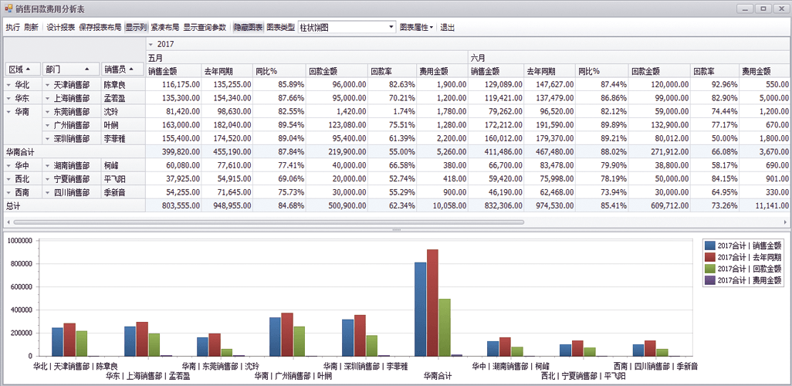
Task: Collapse the 2017 column group
Action: pyautogui.click(x=151, y=44)
